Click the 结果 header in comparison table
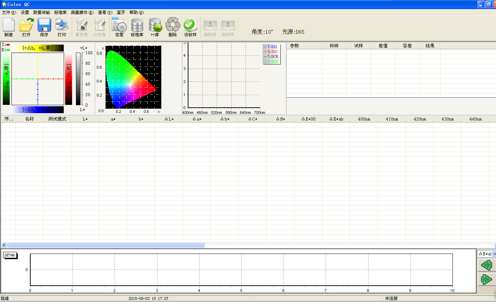 430,46
